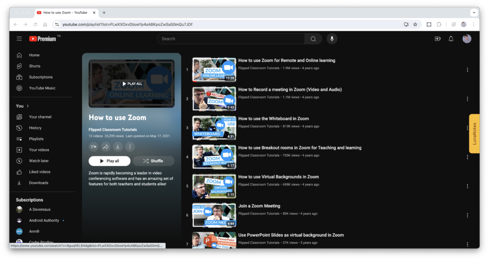Save playlist to library icon
The height and width of the screenshot is (260, 489).
pos(94,147)
